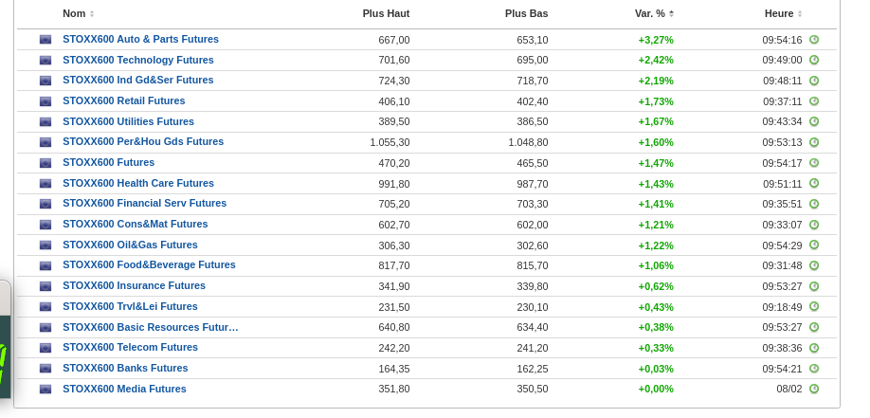Open the STOXX600 Per&Hou Gds Futures link
870x418 pixels.
point(143,141)
